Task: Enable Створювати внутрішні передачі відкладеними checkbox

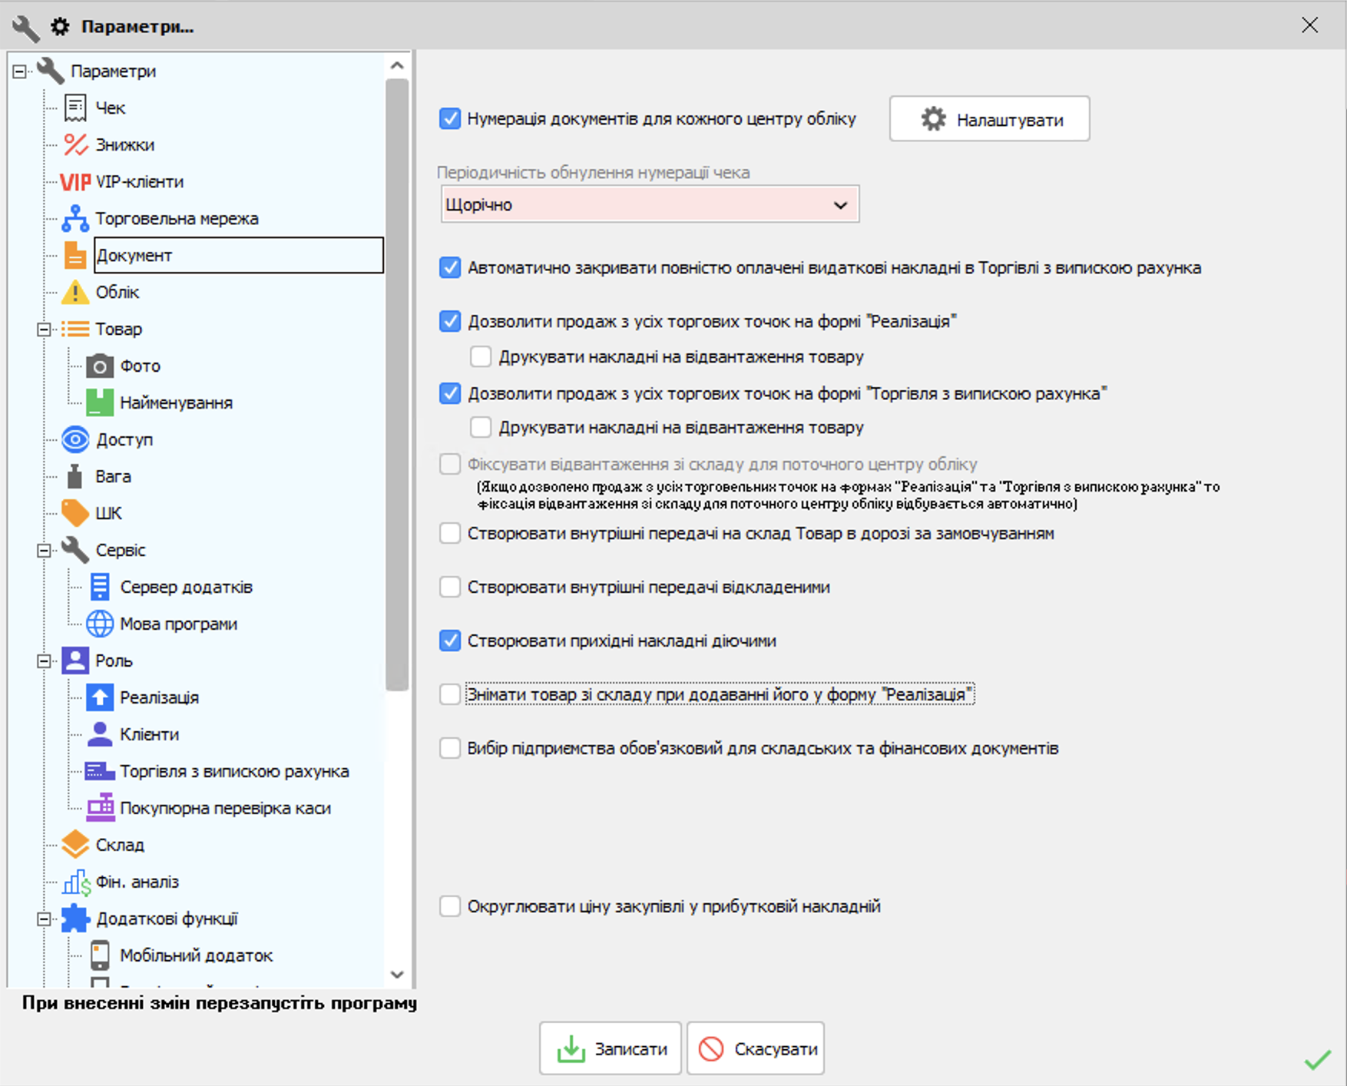Action: [x=450, y=588]
